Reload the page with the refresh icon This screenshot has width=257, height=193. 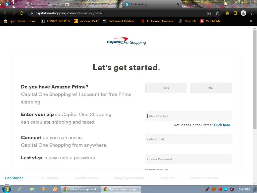click(22, 13)
